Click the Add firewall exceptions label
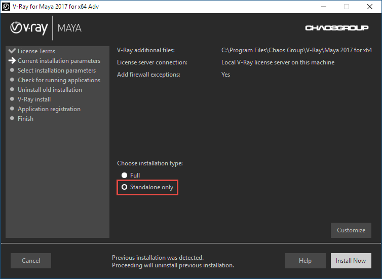The width and height of the screenshot is (382, 279). tap(148, 75)
